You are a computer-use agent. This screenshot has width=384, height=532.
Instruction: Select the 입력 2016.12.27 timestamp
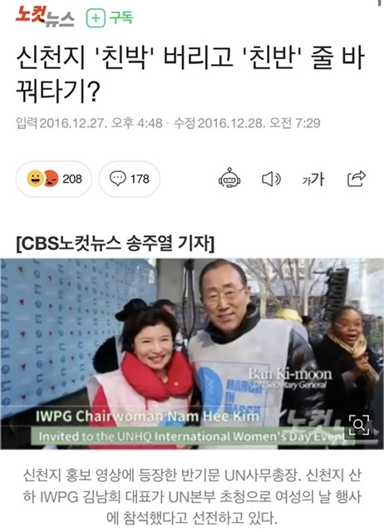tap(89, 123)
